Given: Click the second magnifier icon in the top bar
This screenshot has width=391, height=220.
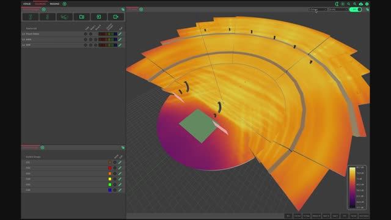Looking at the screenshot, I should coord(355,4).
